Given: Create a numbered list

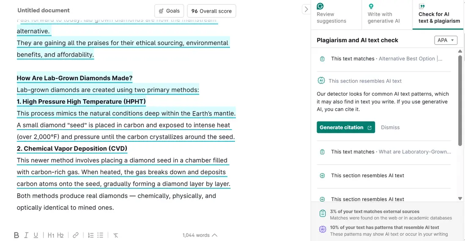Looking at the screenshot, I should click(x=90, y=235).
